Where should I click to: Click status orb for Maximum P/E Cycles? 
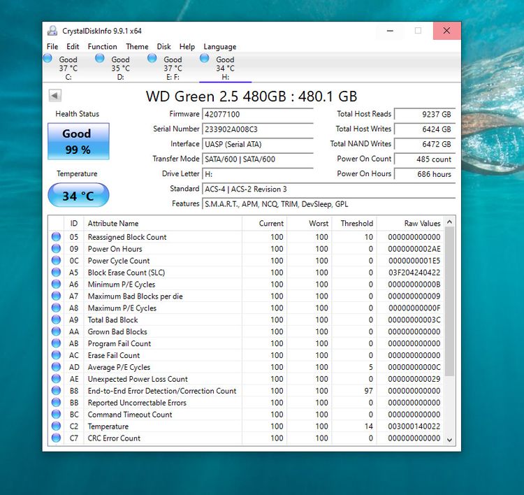click(56, 308)
